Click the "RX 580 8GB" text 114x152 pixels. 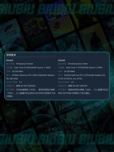tap(12, 79)
